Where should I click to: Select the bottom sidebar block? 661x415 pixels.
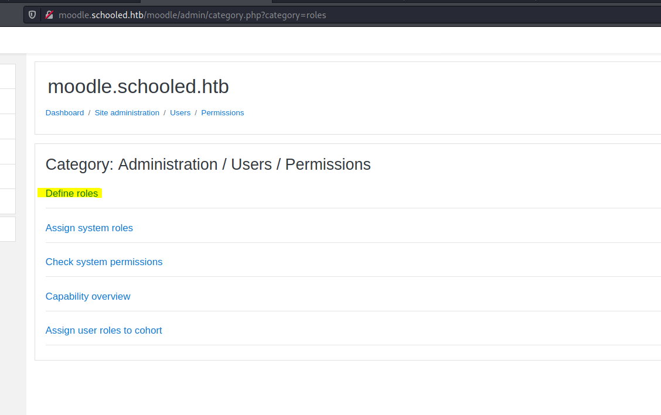click(x=7, y=229)
